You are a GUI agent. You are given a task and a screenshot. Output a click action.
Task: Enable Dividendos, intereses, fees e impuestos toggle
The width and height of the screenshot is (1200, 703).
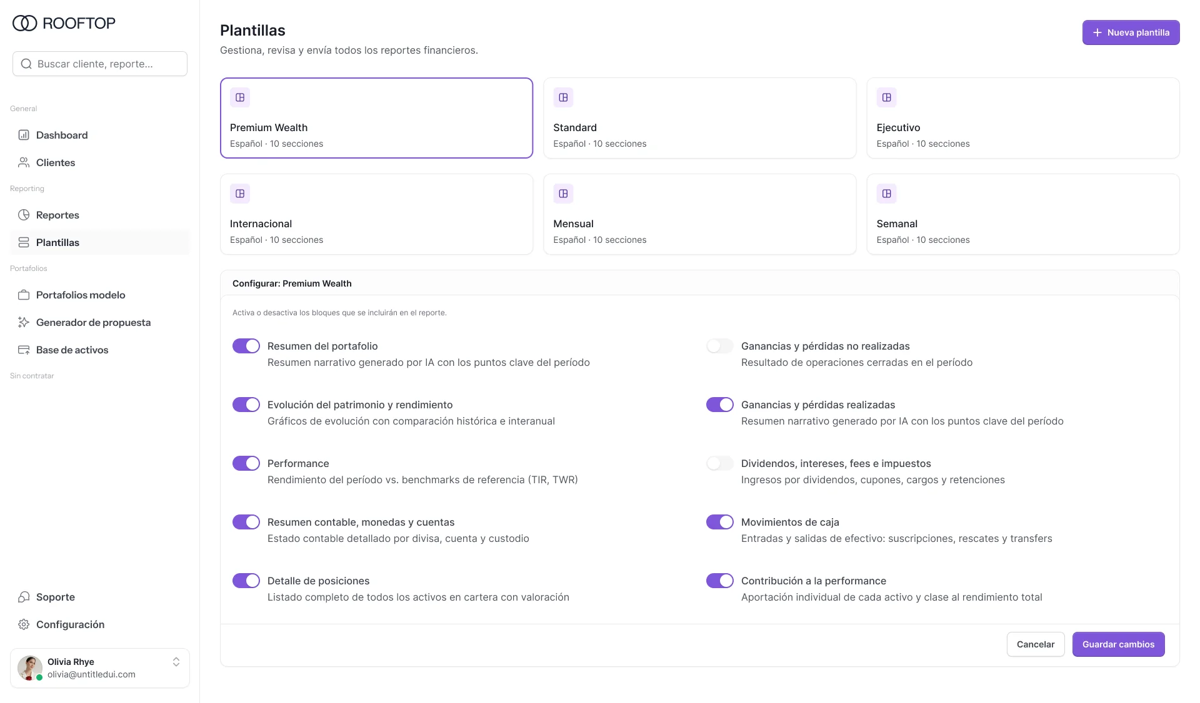(x=720, y=463)
